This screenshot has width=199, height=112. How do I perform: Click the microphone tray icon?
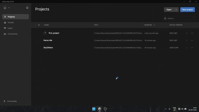tap(169, 109)
